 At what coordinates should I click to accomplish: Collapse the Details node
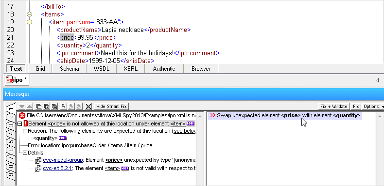coord(25,153)
